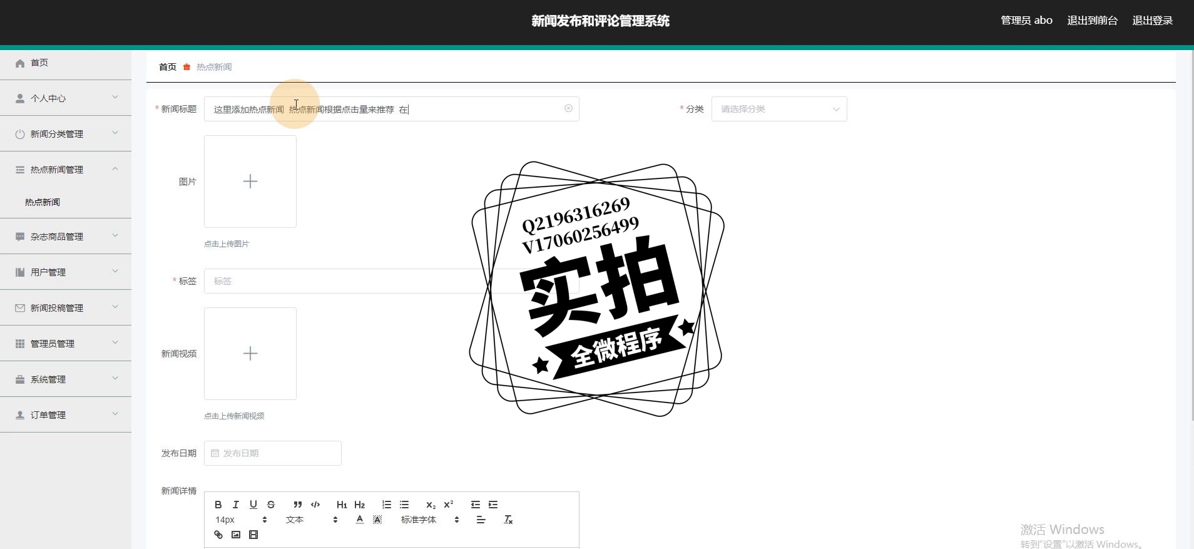1194x549 pixels.
Task: Click 退出到前台 link
Action: tap(1092, 21)
